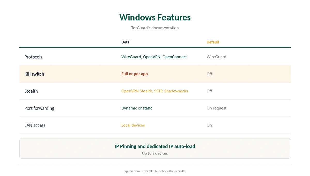Click the 'Dynamic or static' cell
This screenshot has height=176, width=310.
(x=137, y=108)
